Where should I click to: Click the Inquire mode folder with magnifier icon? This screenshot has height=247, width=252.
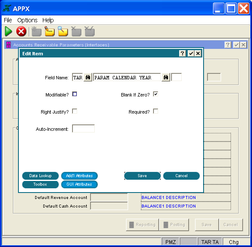coord(63,31)
